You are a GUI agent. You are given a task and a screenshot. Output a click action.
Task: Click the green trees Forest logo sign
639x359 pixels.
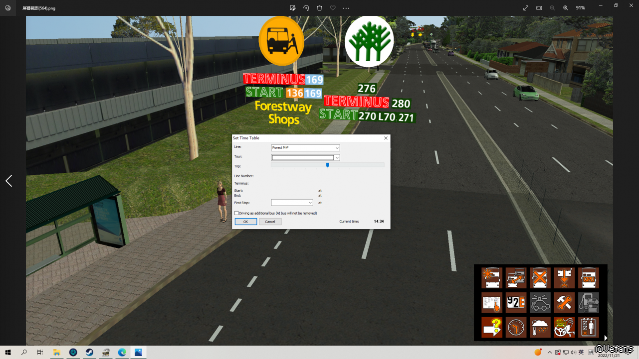369,41
